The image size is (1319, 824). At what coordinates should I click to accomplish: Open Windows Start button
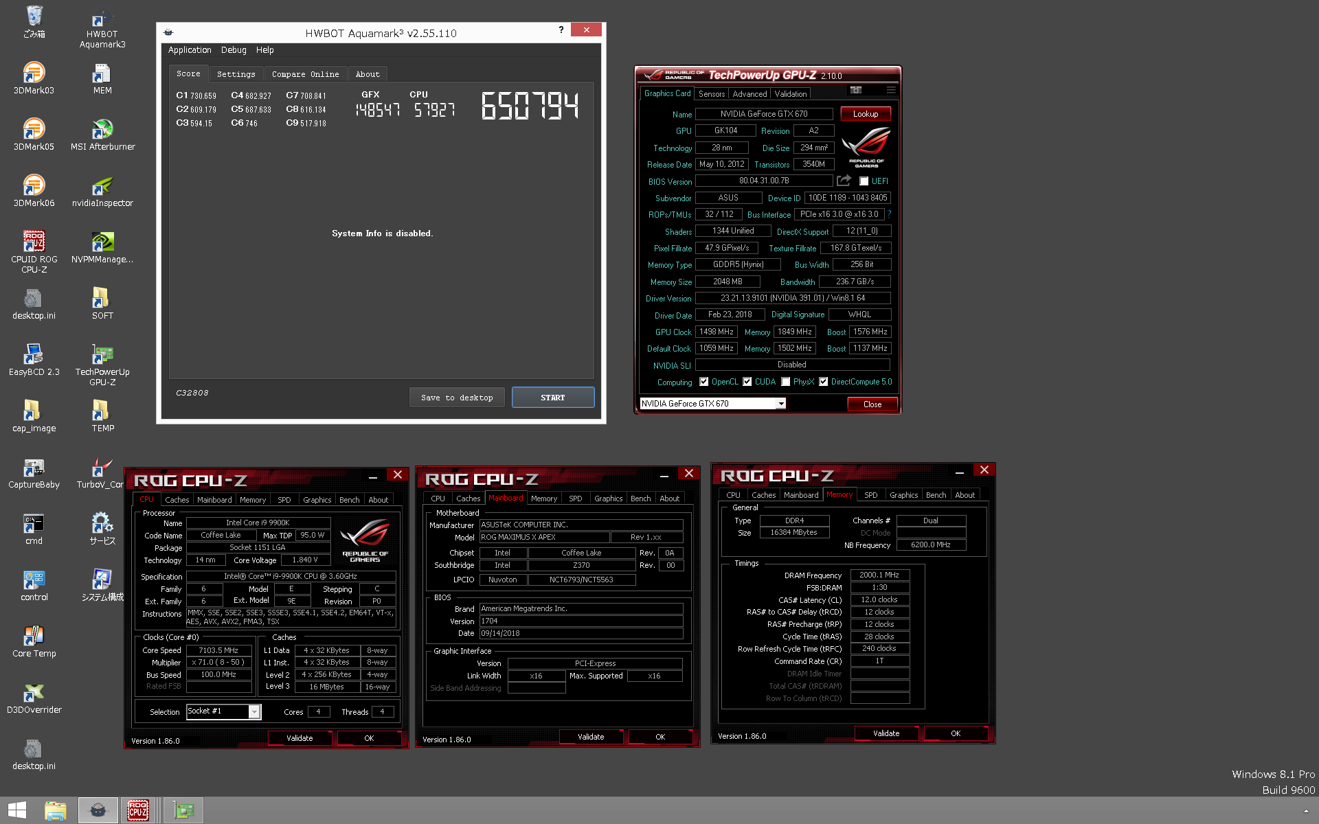(17, 810)
